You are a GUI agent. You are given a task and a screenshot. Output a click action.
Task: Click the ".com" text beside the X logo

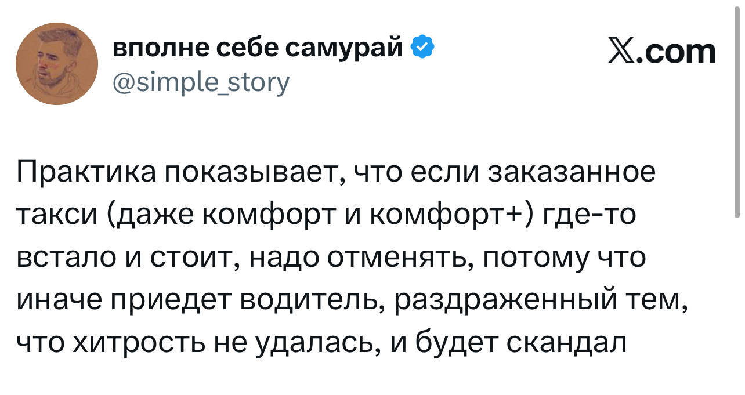677,52
